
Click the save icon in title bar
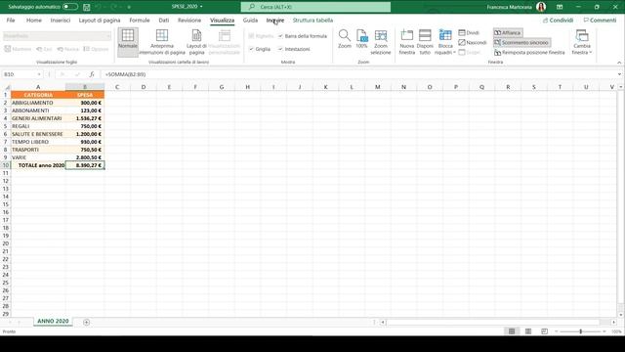point(87,7)
